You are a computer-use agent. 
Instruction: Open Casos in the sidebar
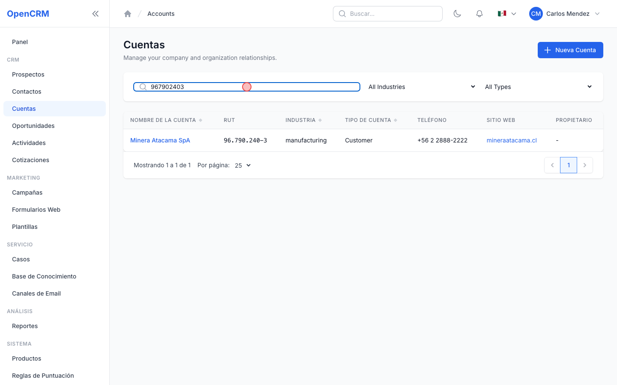pyautogui.click(x=54, y=259)
